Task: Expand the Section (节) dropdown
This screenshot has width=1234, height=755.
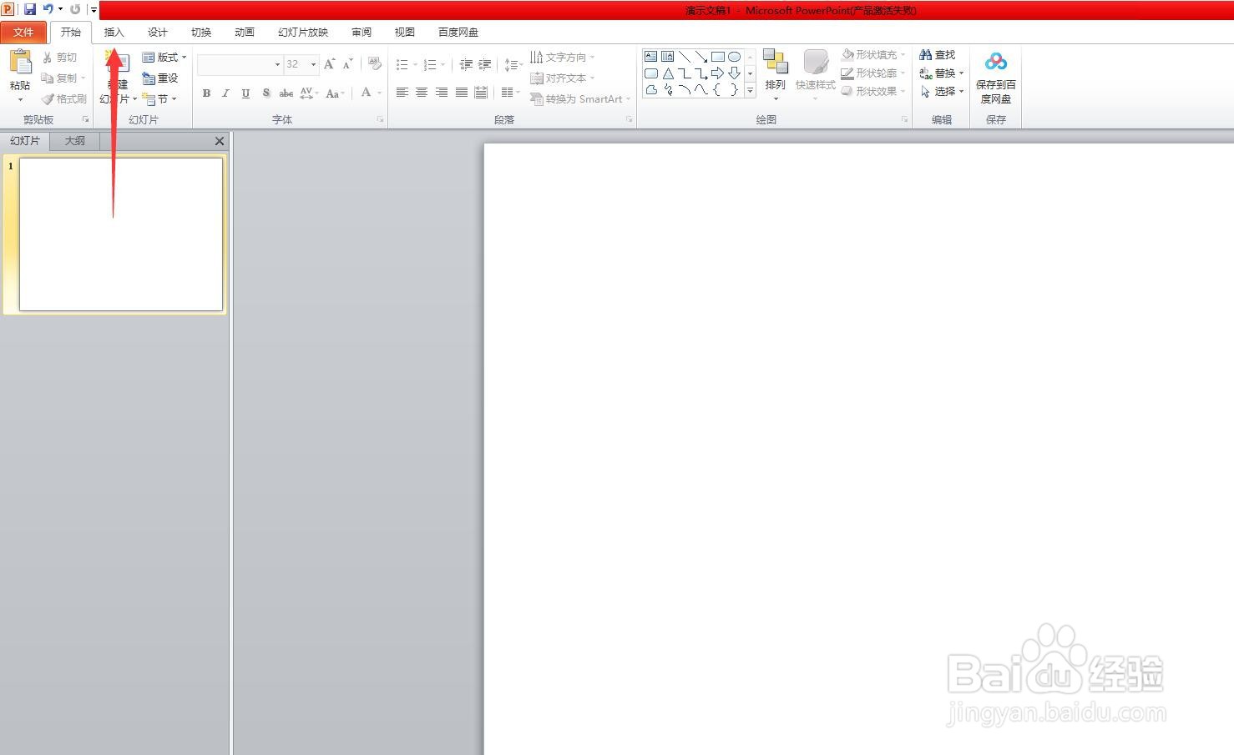Action: (x=159, y=99)
